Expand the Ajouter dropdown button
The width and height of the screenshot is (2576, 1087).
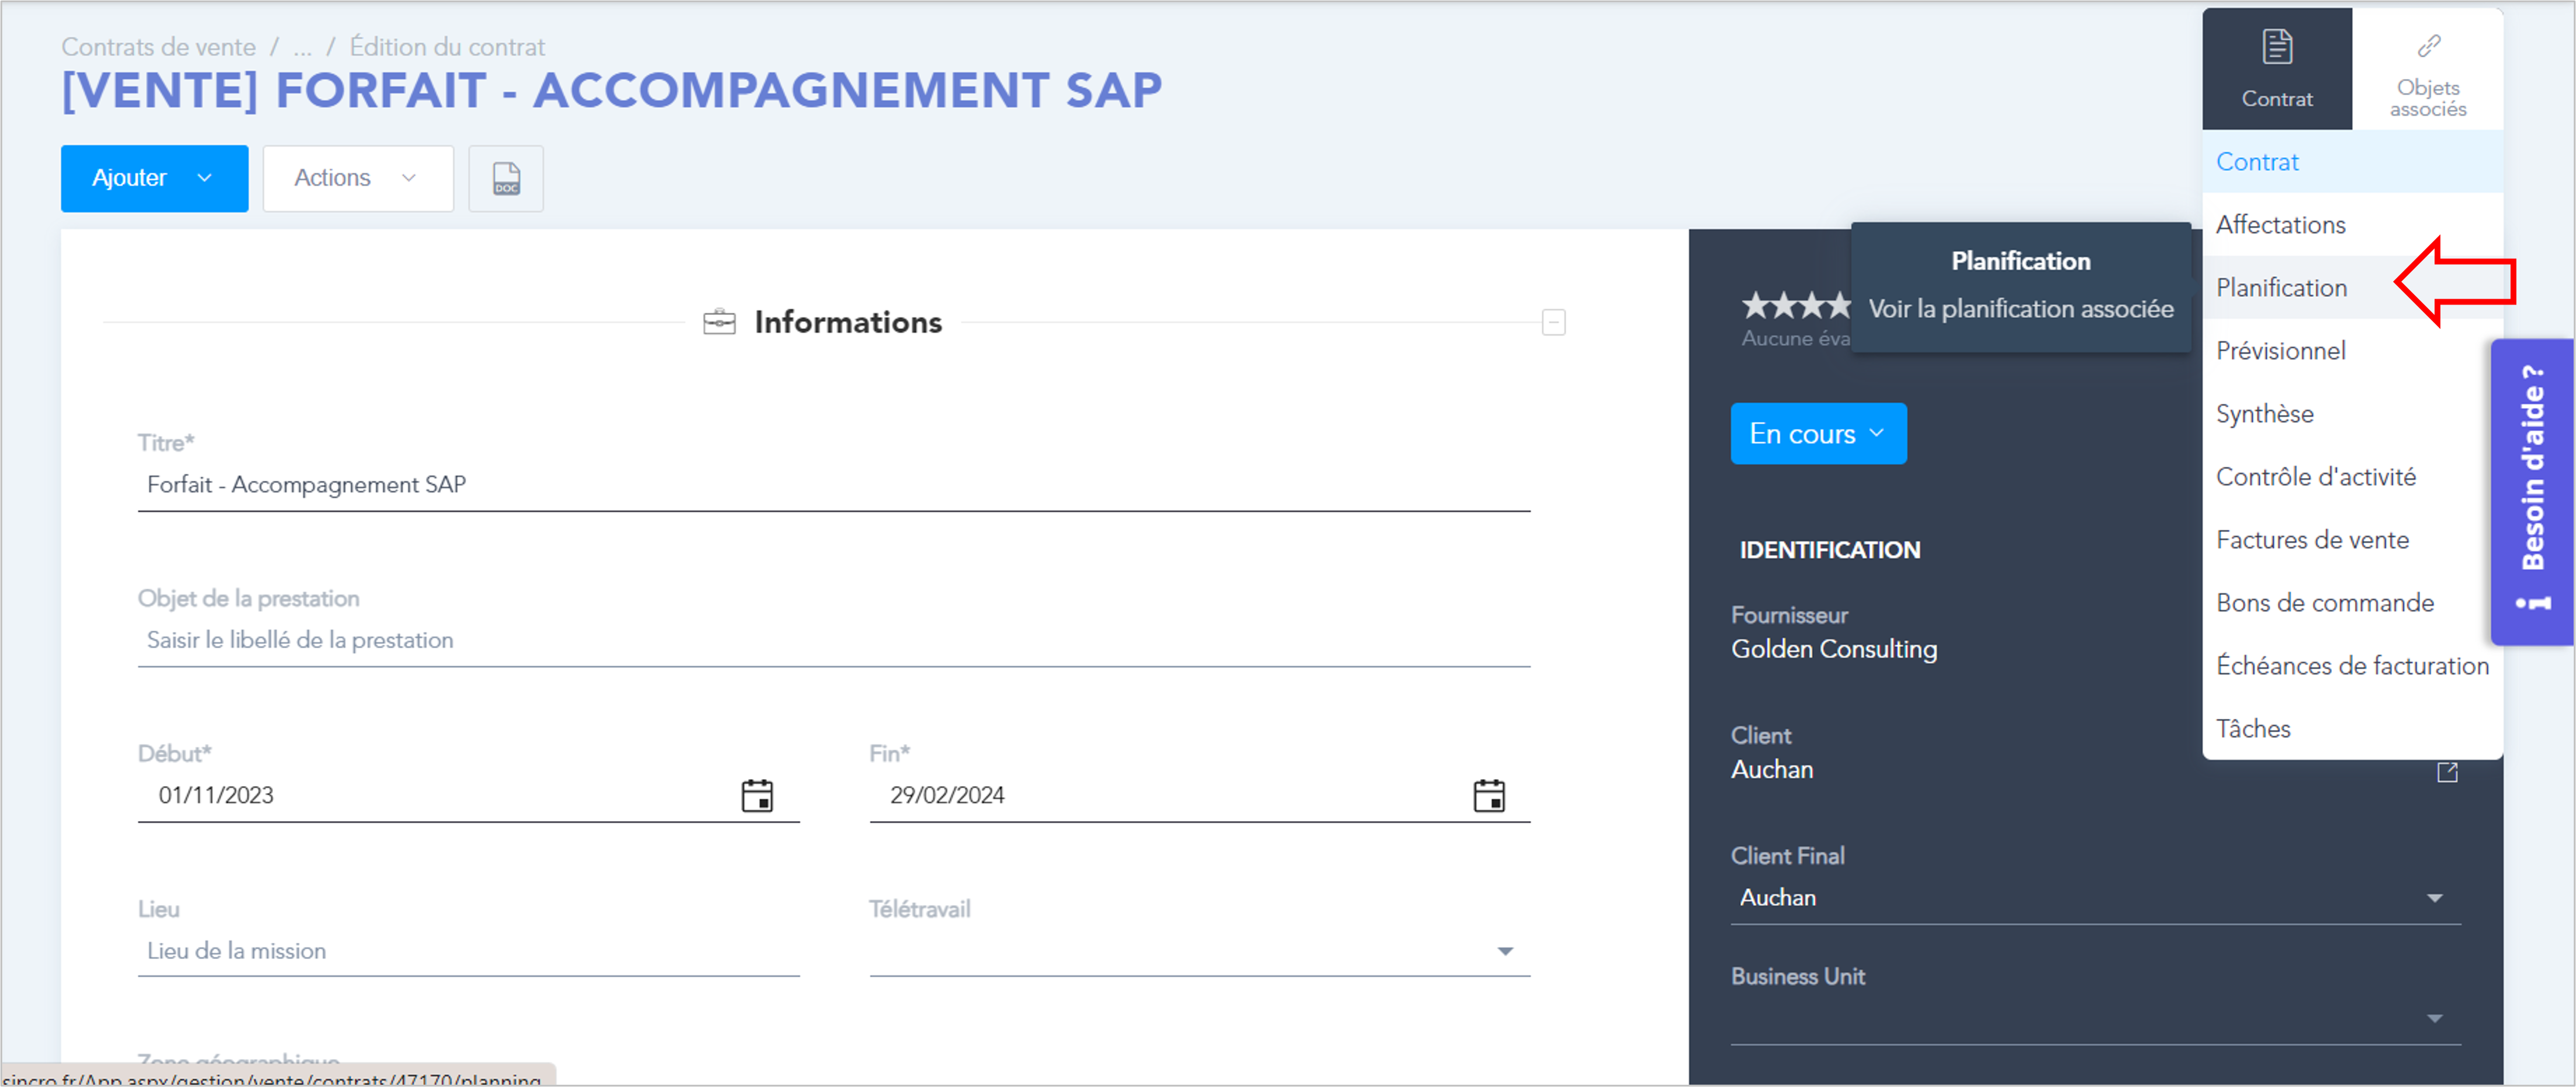point(155,178)
